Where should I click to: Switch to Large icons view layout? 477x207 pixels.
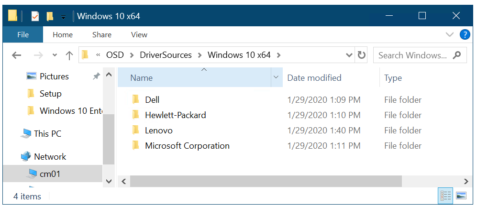[x=461, y=196]
